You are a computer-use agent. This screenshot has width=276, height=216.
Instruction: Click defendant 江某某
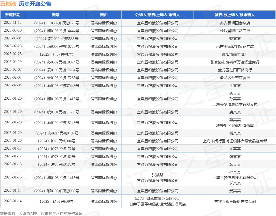[x=235, y=86]
